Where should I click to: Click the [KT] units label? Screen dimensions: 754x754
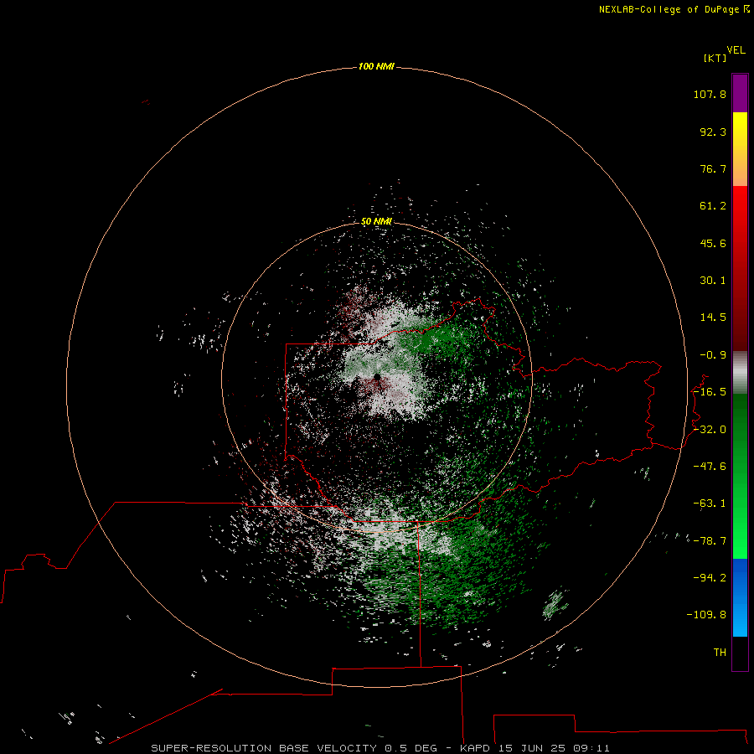point(715,58)
